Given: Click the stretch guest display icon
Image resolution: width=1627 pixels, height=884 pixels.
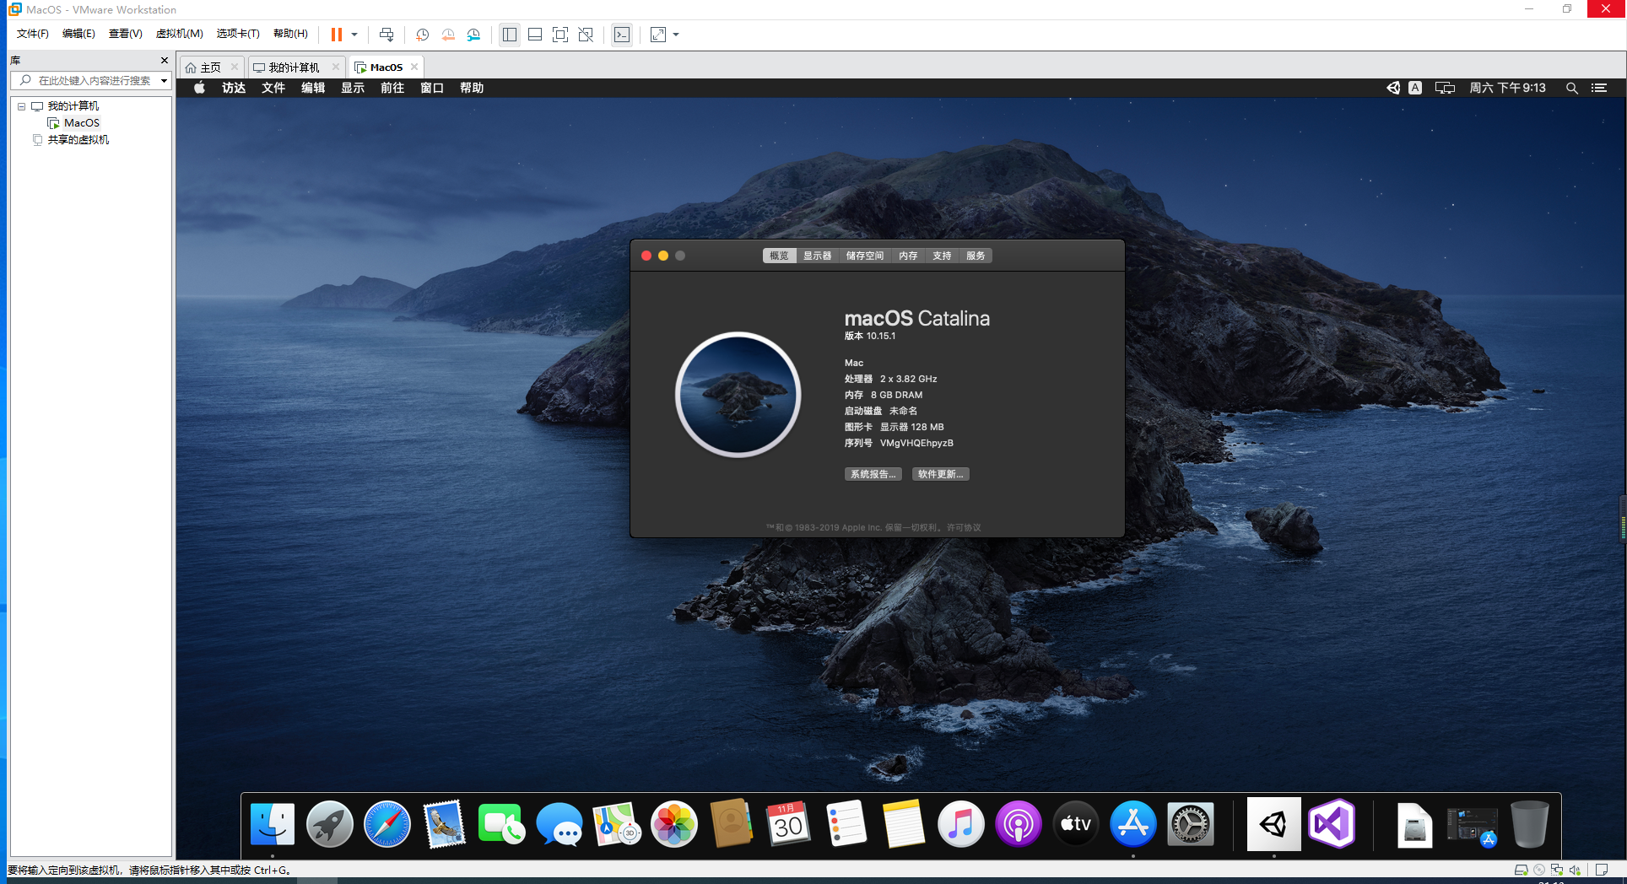Looking at the screenshot, I should pos(658,35).
